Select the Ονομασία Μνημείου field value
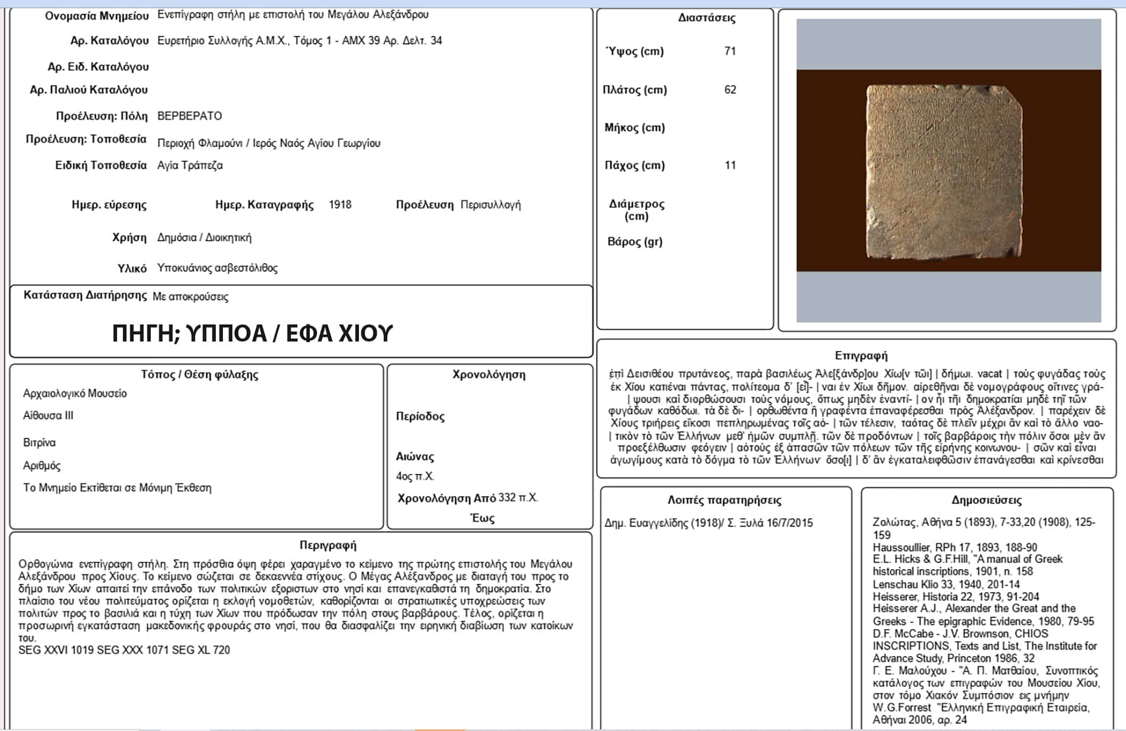Image resolution: width=1126 pixels, height=731 pixels. [x=293, y=15]
